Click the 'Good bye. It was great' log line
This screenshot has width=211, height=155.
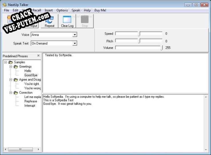coord(67,104)
